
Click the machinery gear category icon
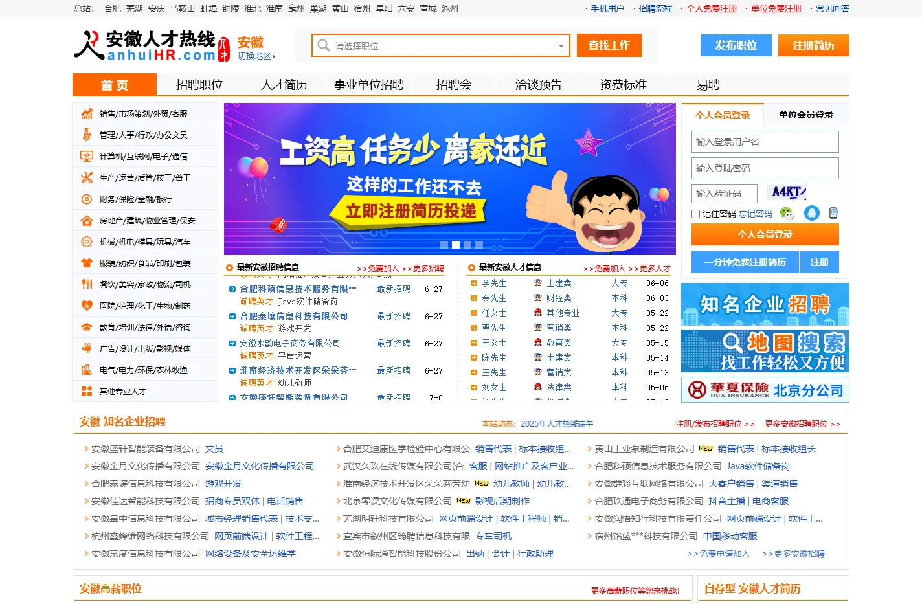pos(86,242)
